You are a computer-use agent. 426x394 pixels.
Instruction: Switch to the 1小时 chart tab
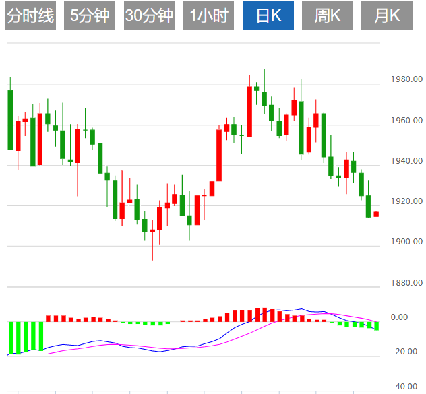208,15
